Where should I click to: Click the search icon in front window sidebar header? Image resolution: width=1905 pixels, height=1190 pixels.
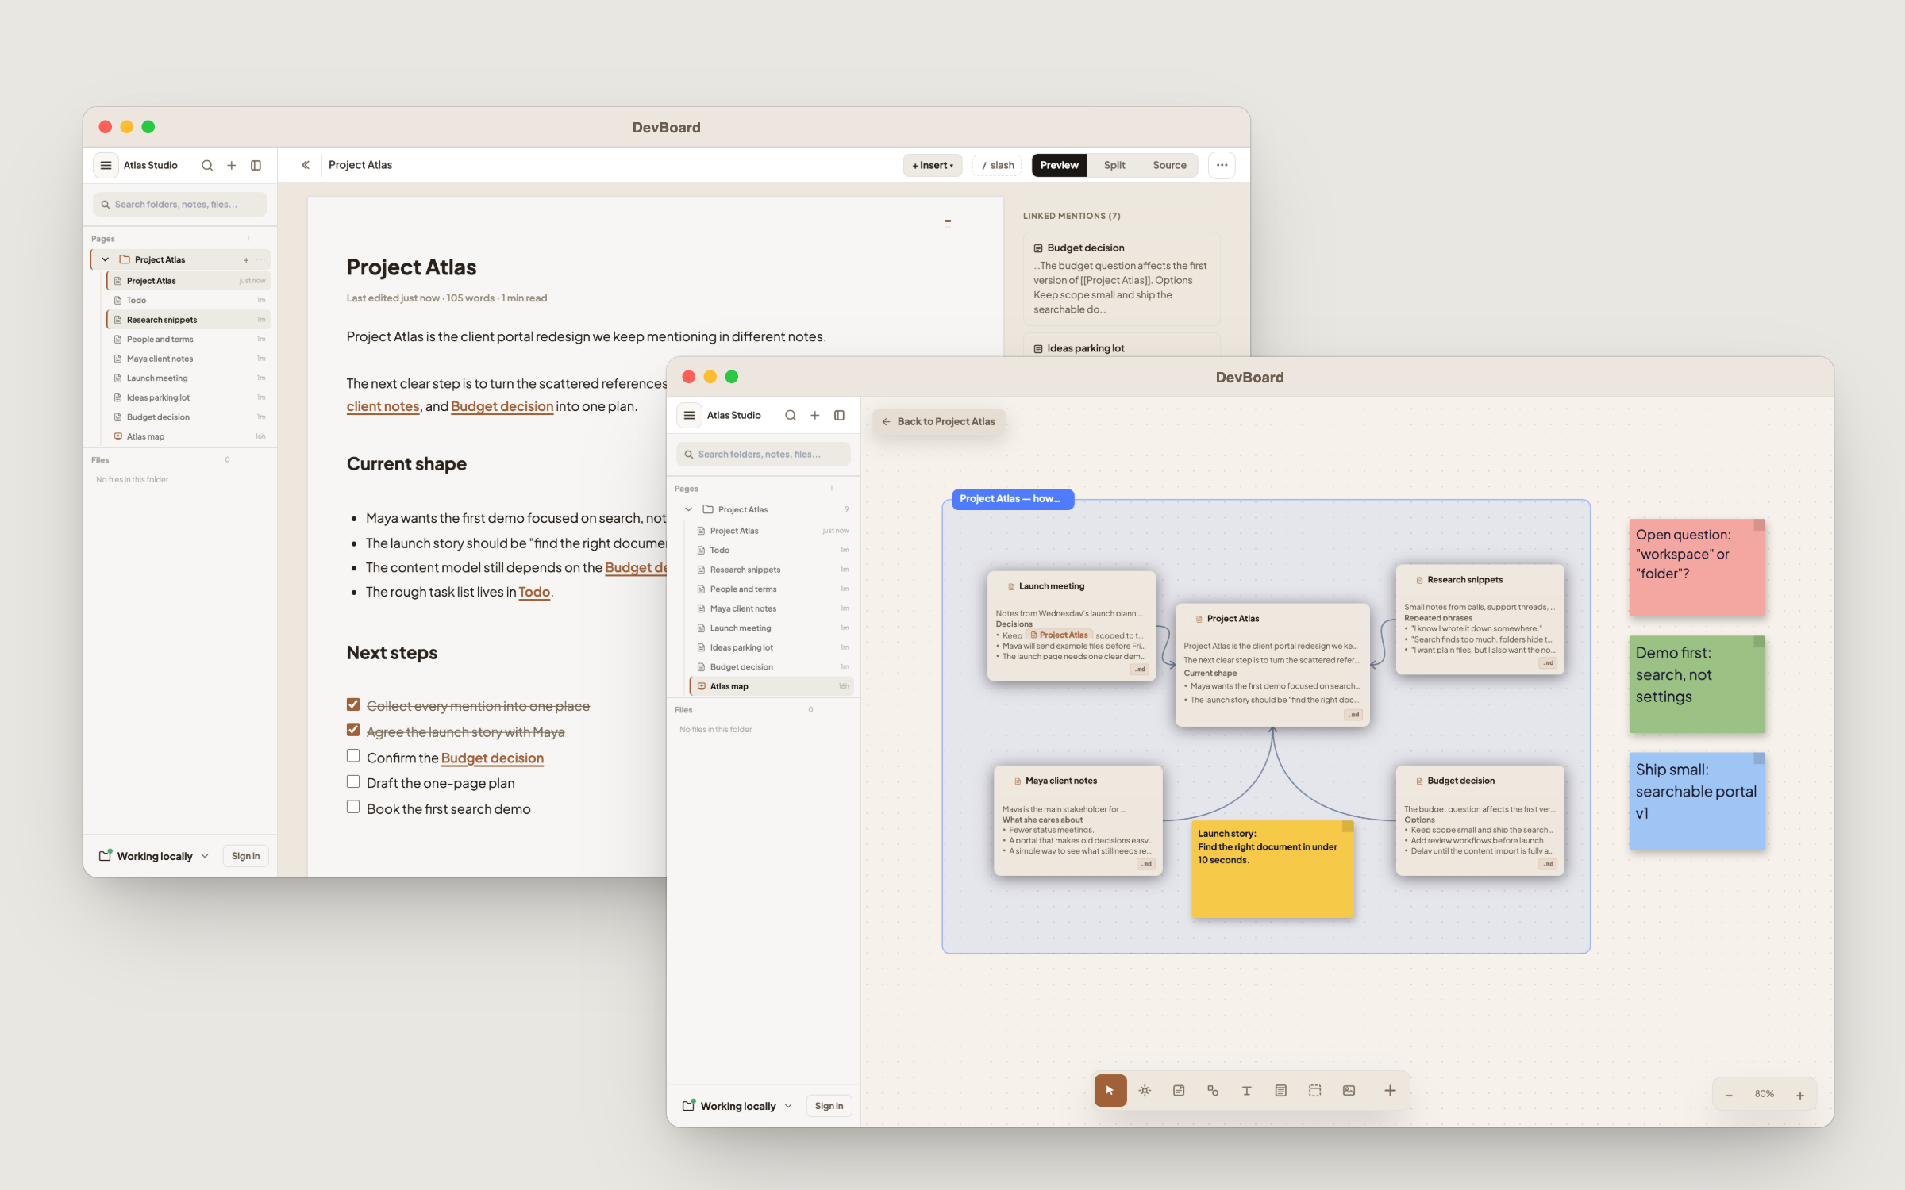(791, 415)
